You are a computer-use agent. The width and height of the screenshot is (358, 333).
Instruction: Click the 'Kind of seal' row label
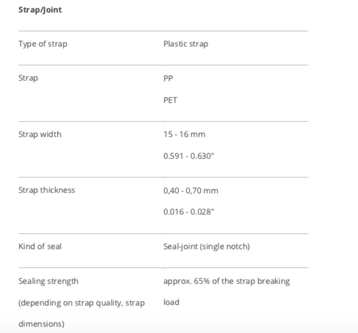pos(40,247)
